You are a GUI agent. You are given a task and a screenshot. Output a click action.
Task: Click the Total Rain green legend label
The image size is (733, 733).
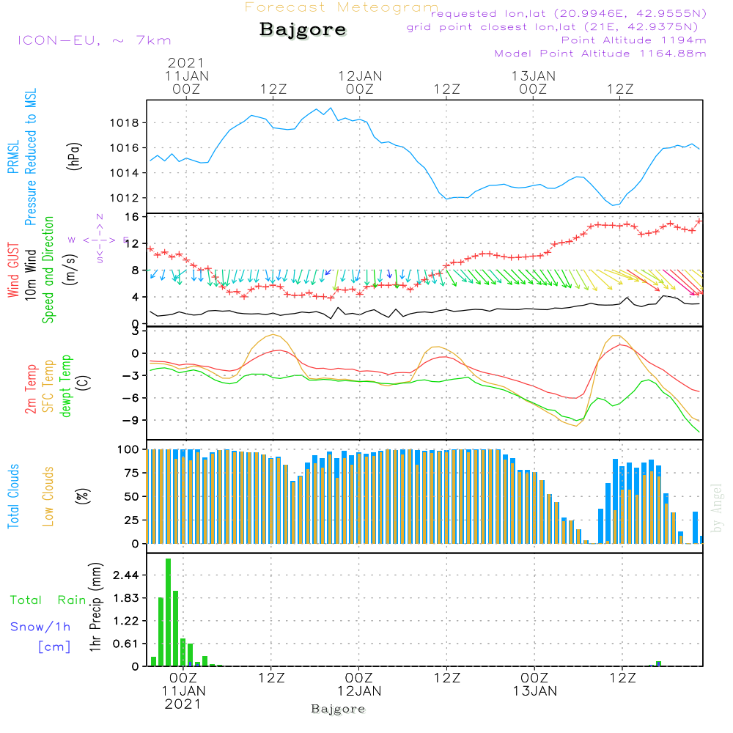pos(48,600)
